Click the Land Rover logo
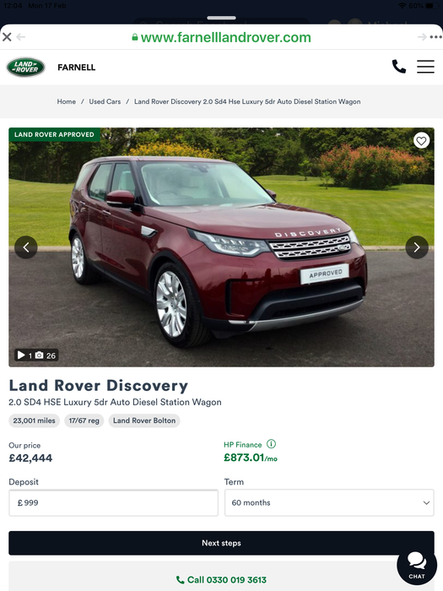The height and width of the screenshot is (591, 443). click(25, 67)
